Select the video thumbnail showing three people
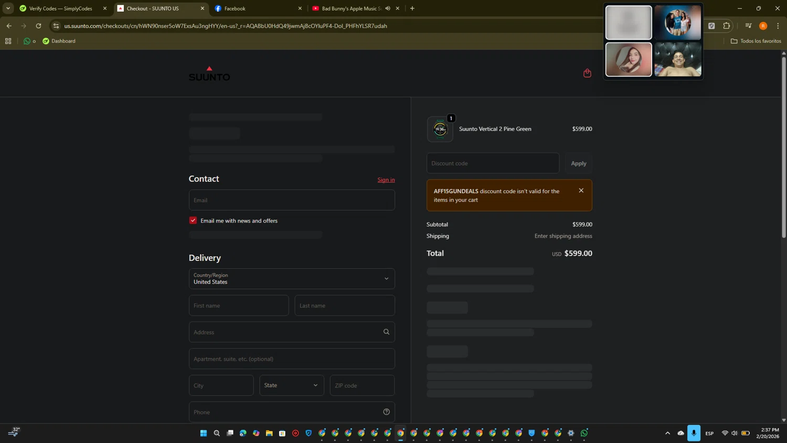The image size is (787, 443). [677, 23]
